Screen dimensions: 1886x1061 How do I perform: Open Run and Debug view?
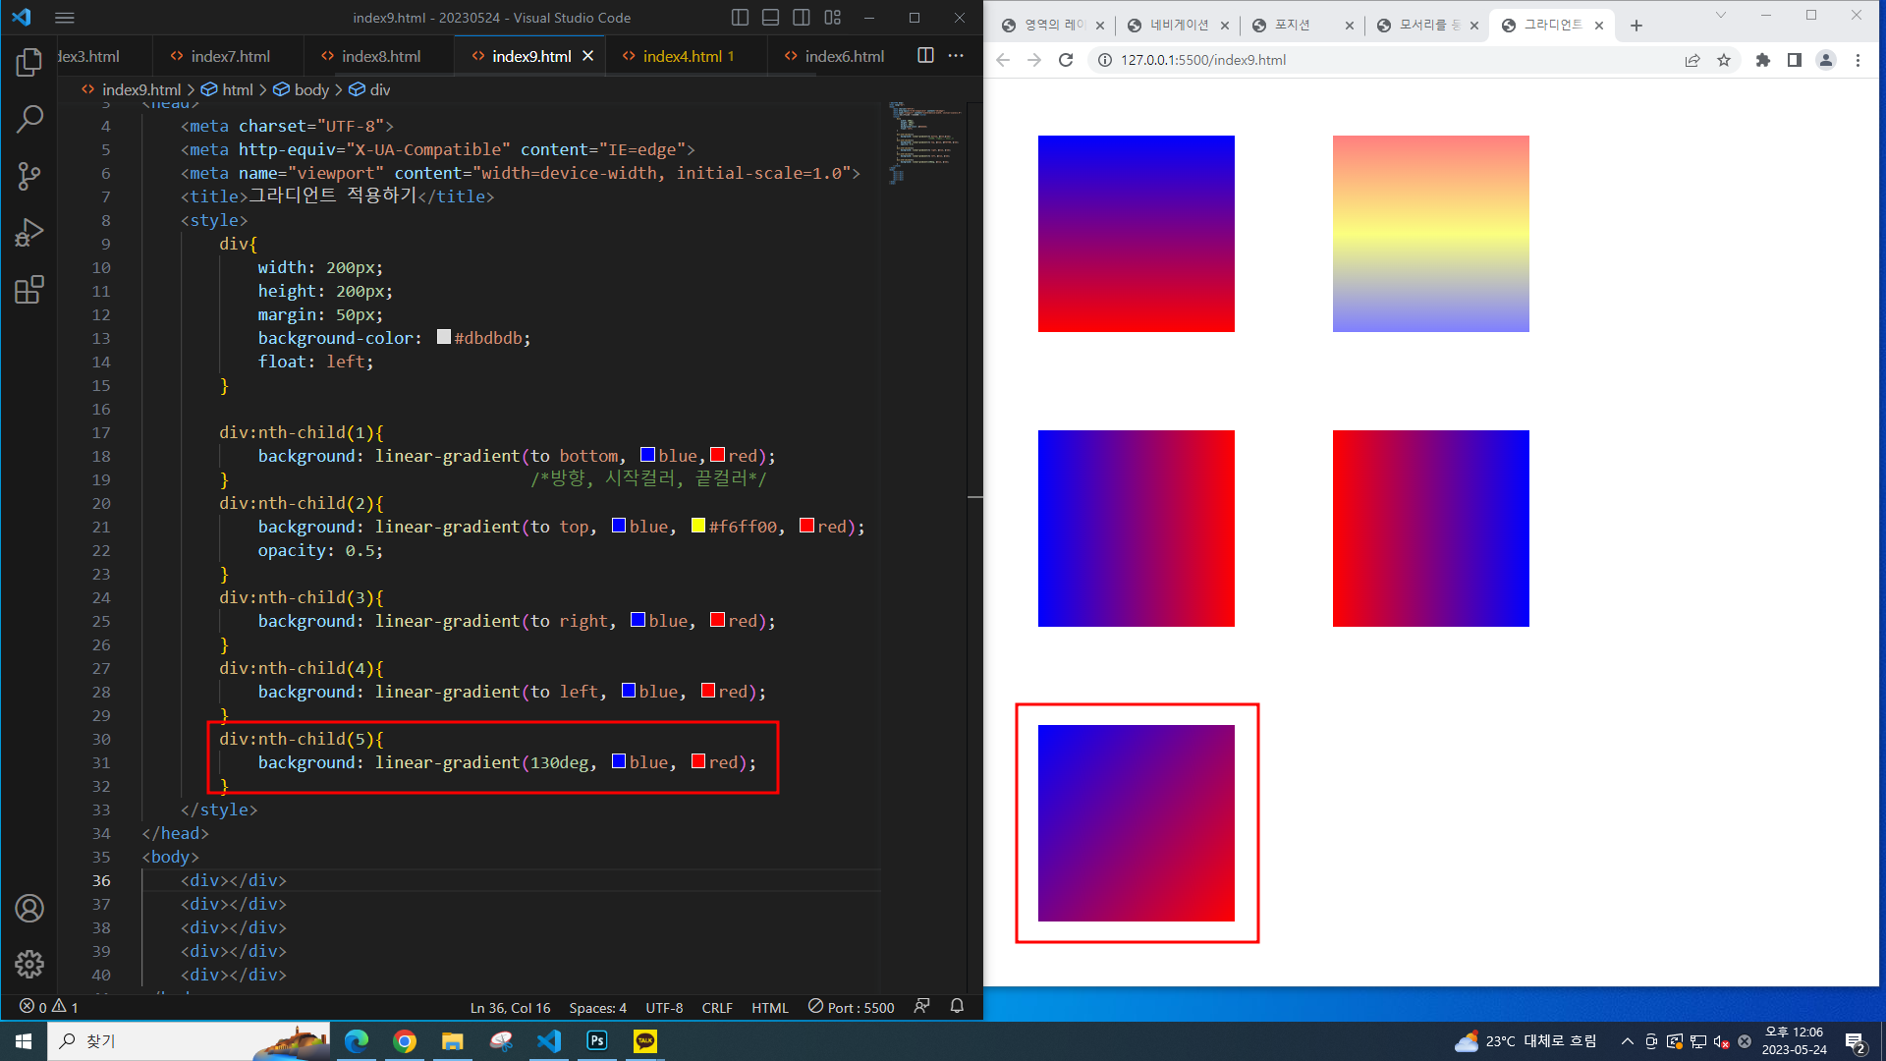[29, 233]
